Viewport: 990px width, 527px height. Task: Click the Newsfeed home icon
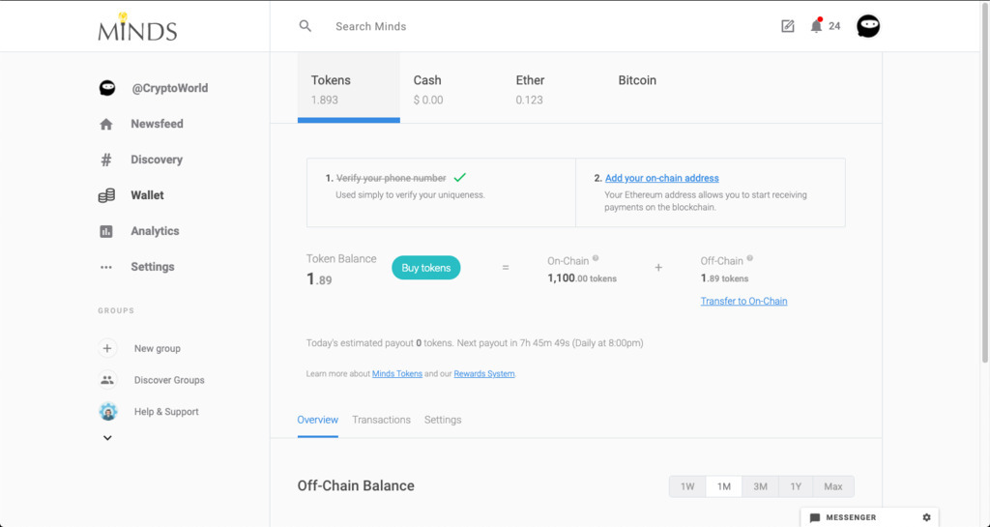point(106,124)
